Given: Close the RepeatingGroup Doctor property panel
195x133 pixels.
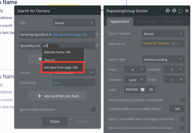Looking at the screenshot, I should coord(187,11).
